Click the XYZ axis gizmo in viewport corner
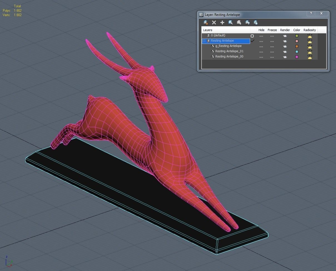Screen dimensions: 336x271 9,262
